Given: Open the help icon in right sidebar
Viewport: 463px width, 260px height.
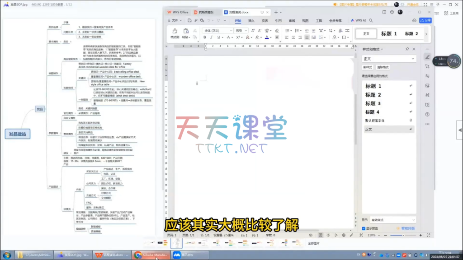Looking at the screenshot, I should pyautogui.click(x=427, y=114).
